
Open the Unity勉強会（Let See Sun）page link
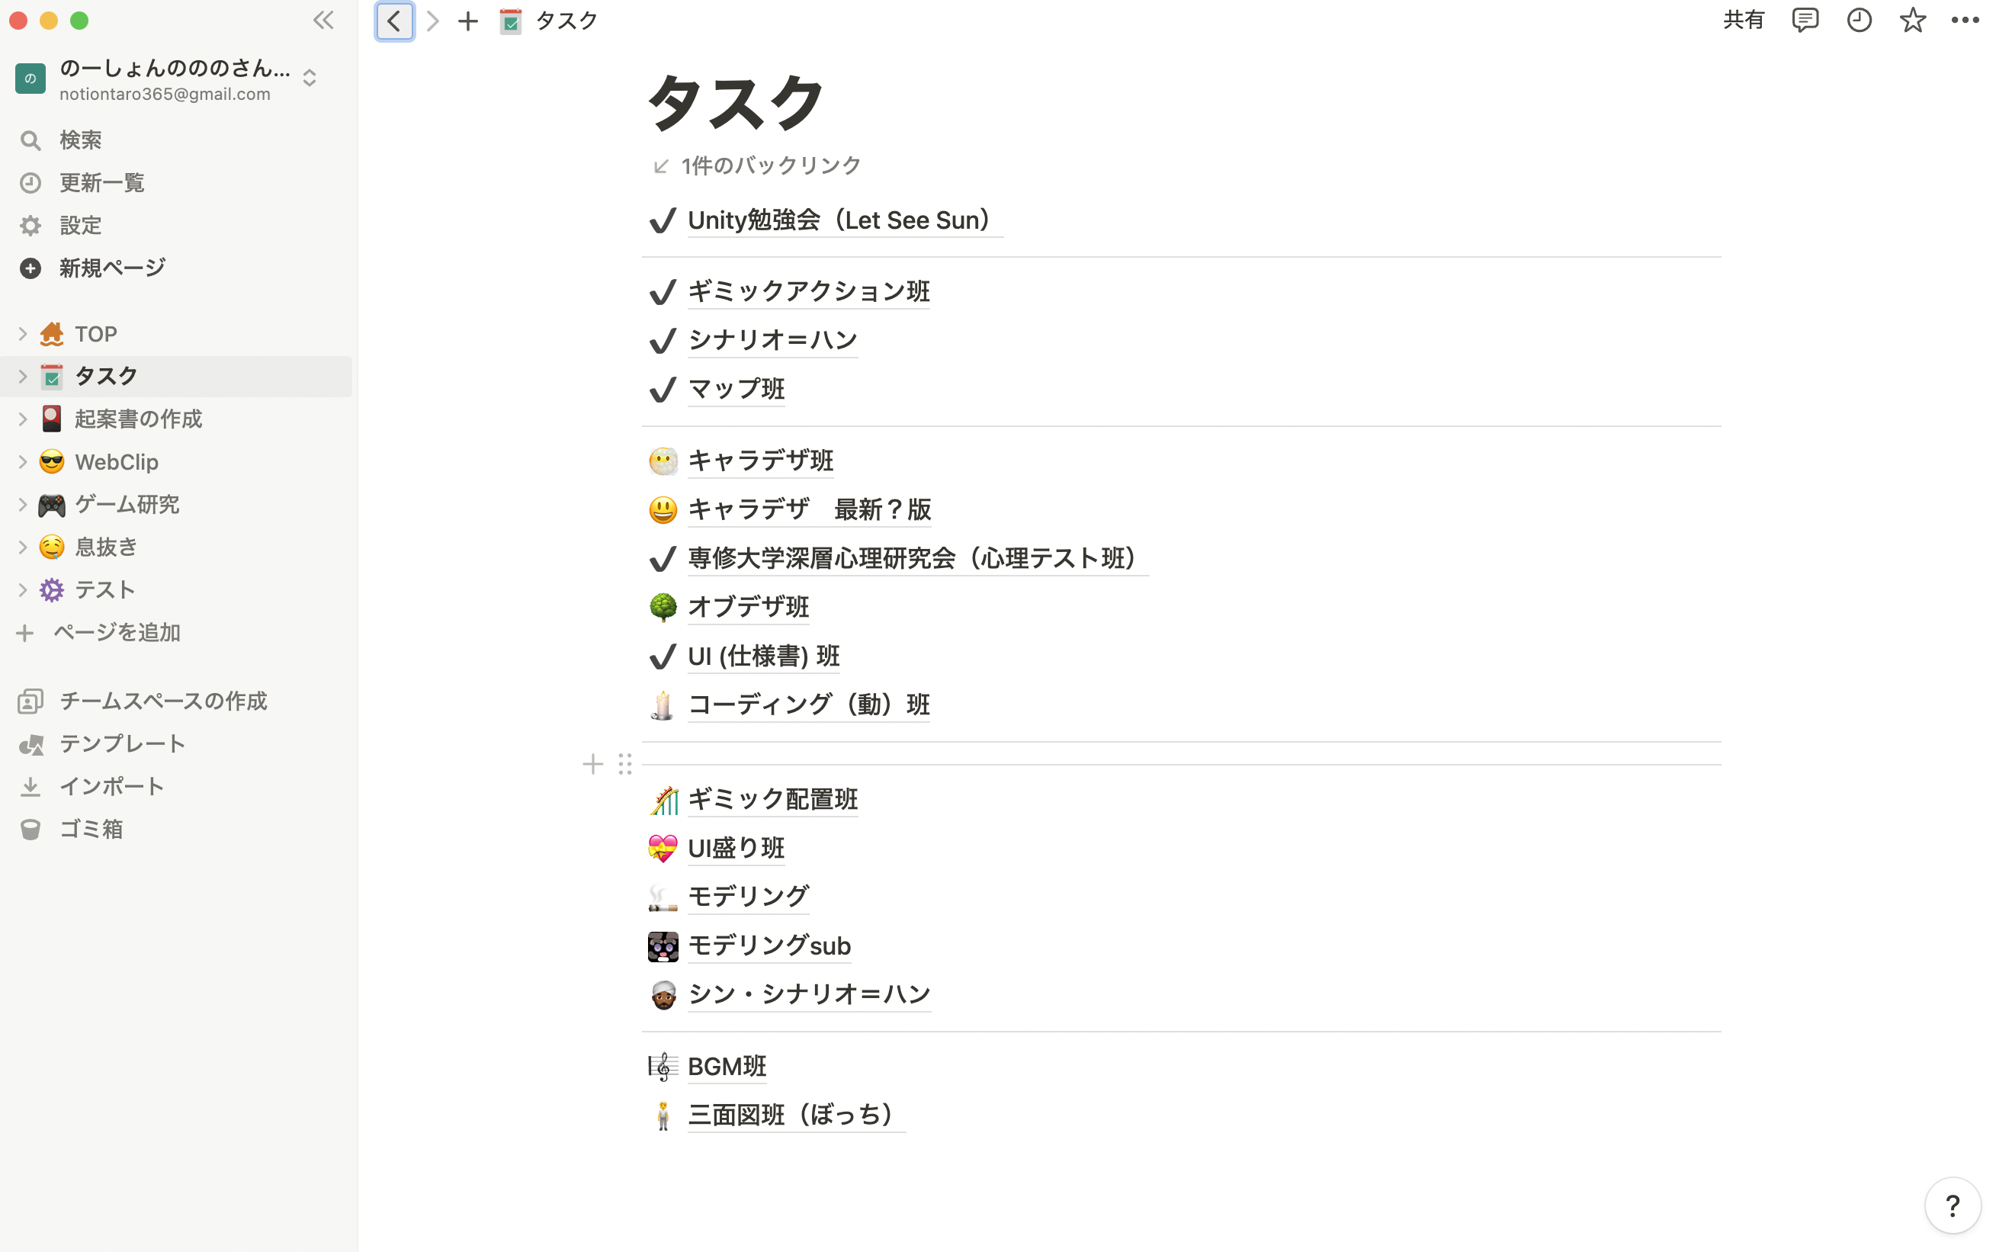pos(839,220)
